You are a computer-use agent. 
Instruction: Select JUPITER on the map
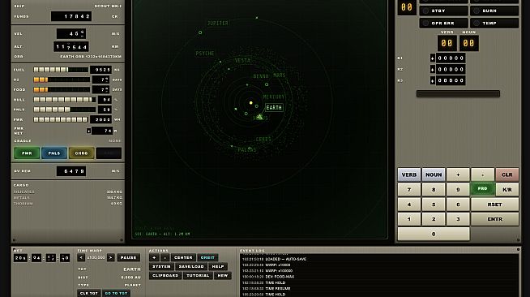coord(218,23)
